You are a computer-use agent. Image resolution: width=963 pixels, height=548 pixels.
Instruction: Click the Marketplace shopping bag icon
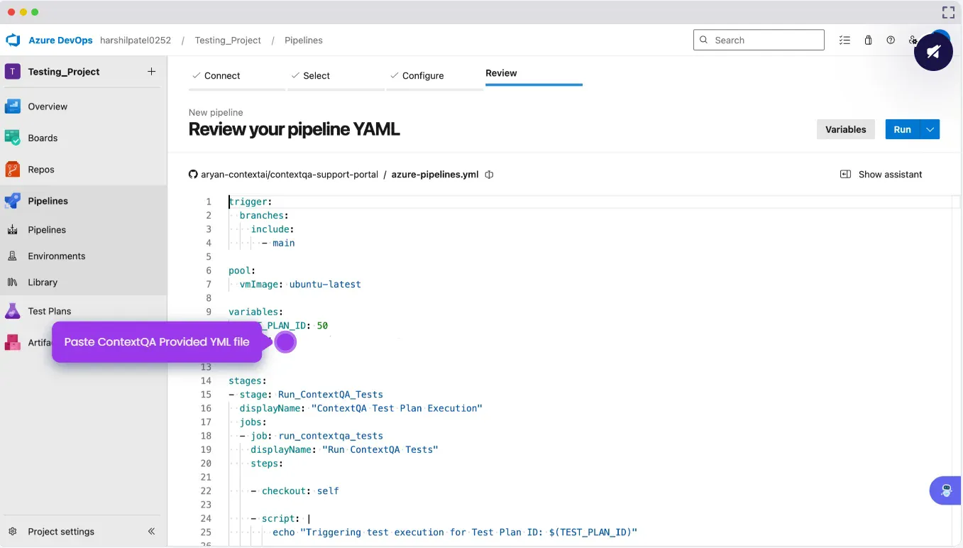coord(868,40)
